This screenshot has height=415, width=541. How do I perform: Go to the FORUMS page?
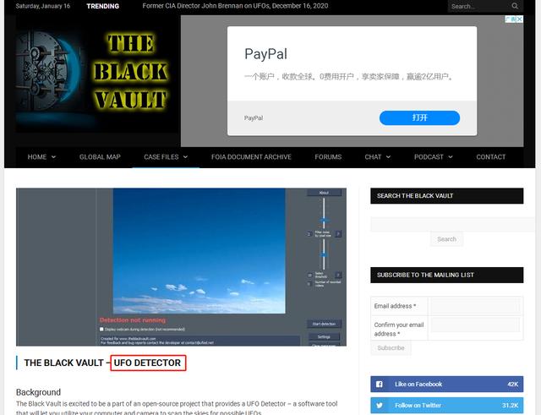328,157
